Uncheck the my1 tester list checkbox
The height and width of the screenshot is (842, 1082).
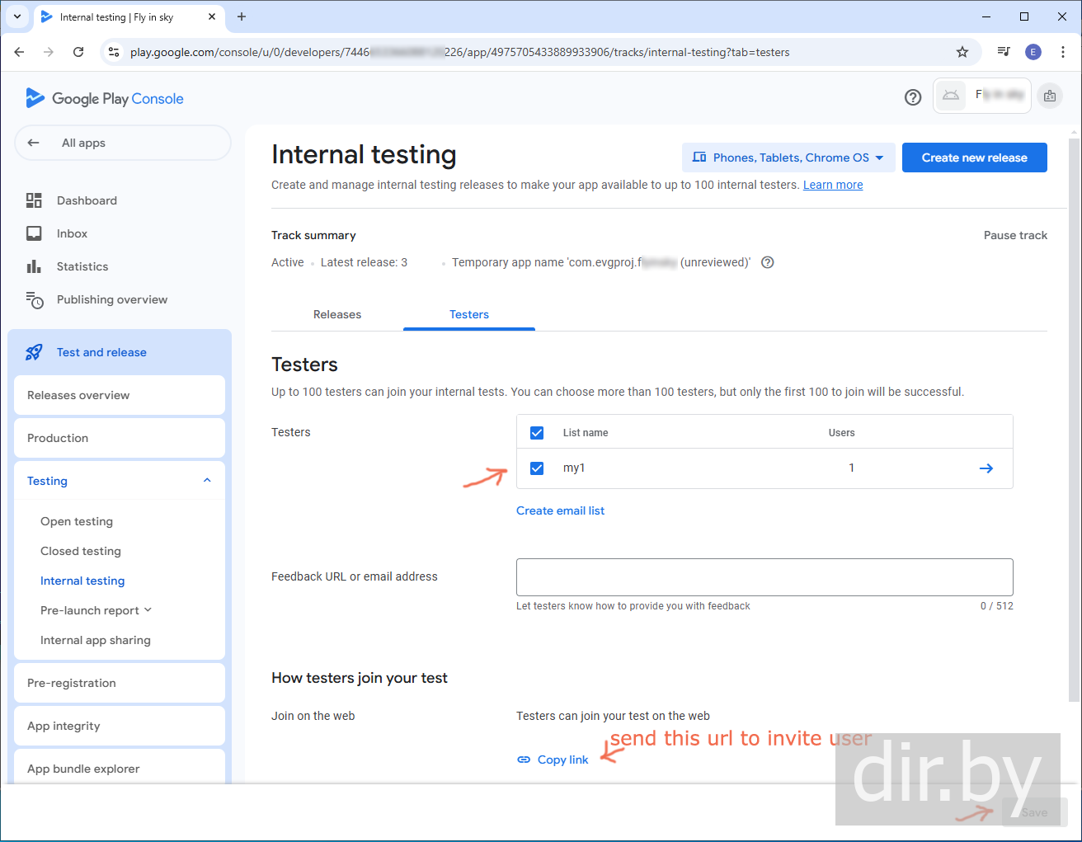coord(537,468)
